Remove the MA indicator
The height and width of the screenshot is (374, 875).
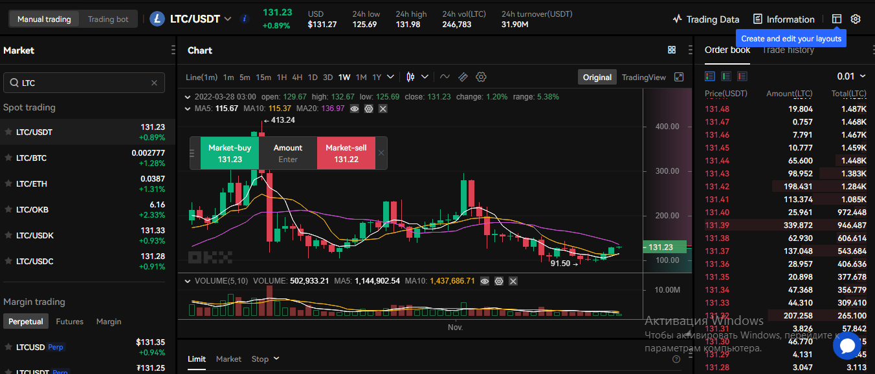coord(383,109)
